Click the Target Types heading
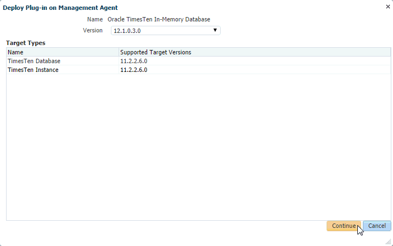This screenshot has height=246, width=393. tap(26, 43)
